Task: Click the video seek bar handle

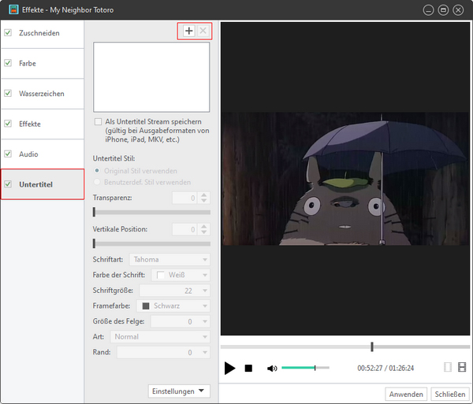Action: pyautogui.click(x=372, y=347)
